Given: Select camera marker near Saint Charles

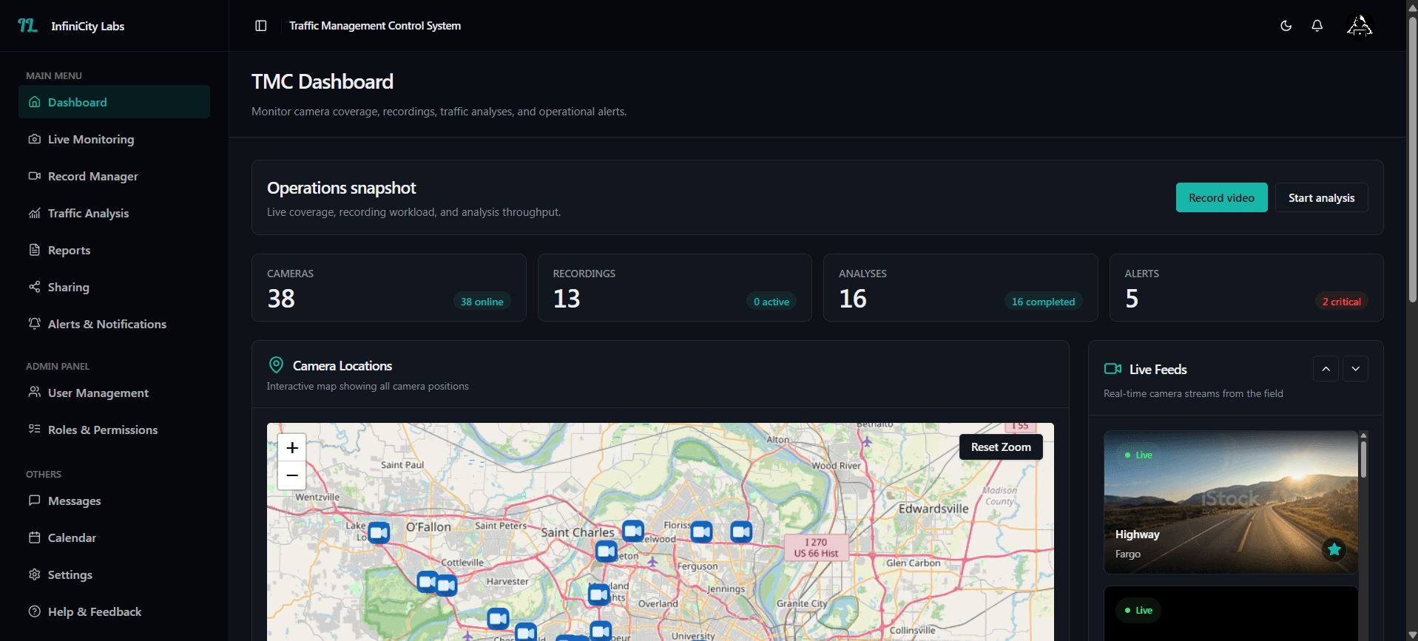Looking at the screenshot, I should [606, 551].
